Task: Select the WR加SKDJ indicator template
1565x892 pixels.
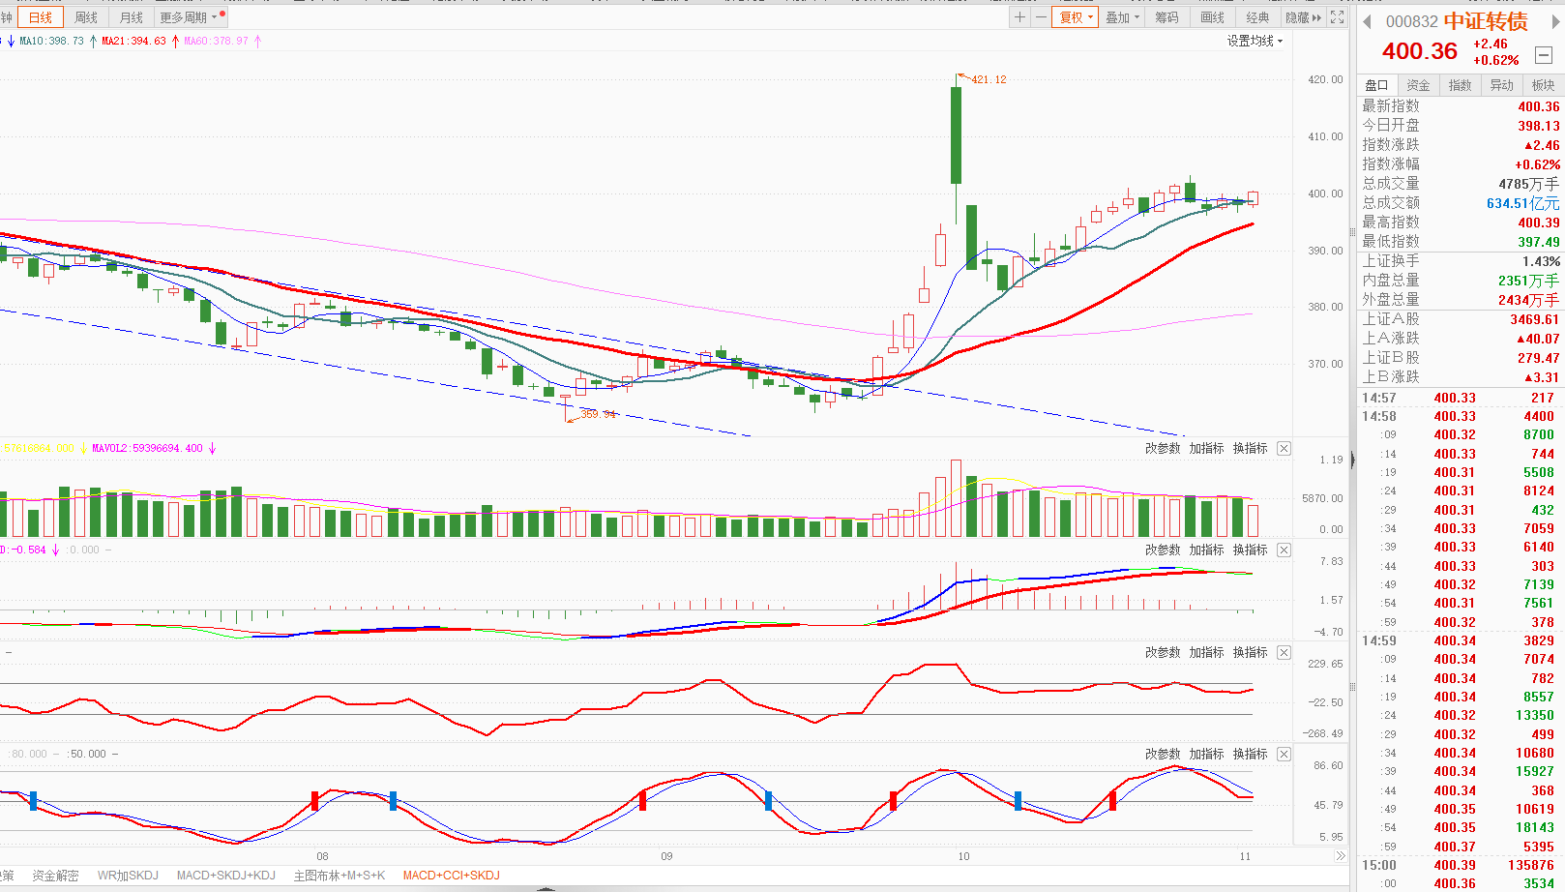Action: coord(128,876)
